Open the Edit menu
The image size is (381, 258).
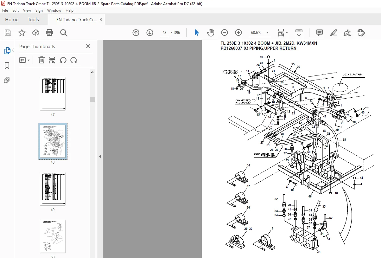[x=16, y=10]
